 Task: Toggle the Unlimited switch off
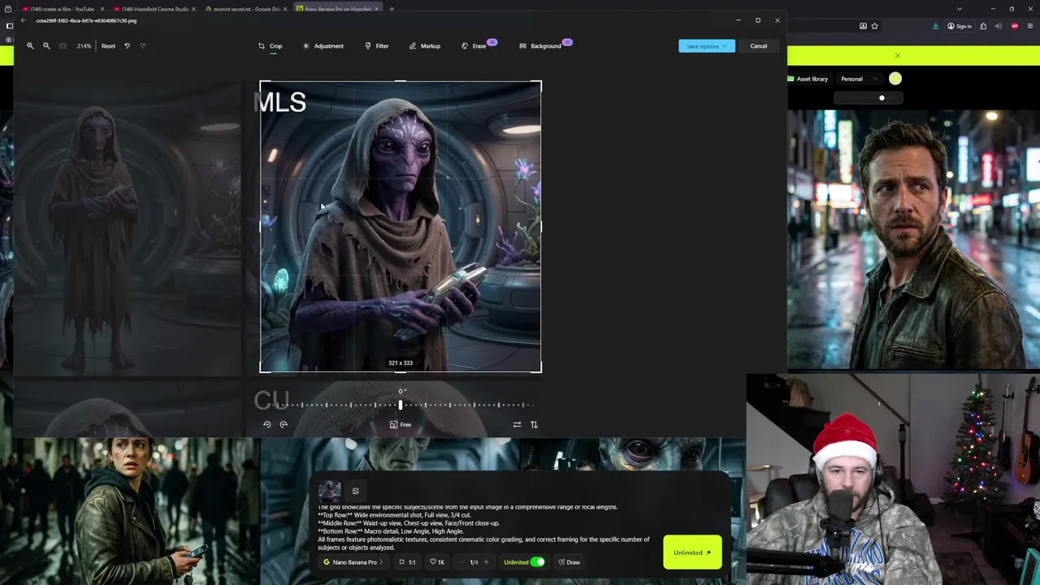[x=537, y=562]
